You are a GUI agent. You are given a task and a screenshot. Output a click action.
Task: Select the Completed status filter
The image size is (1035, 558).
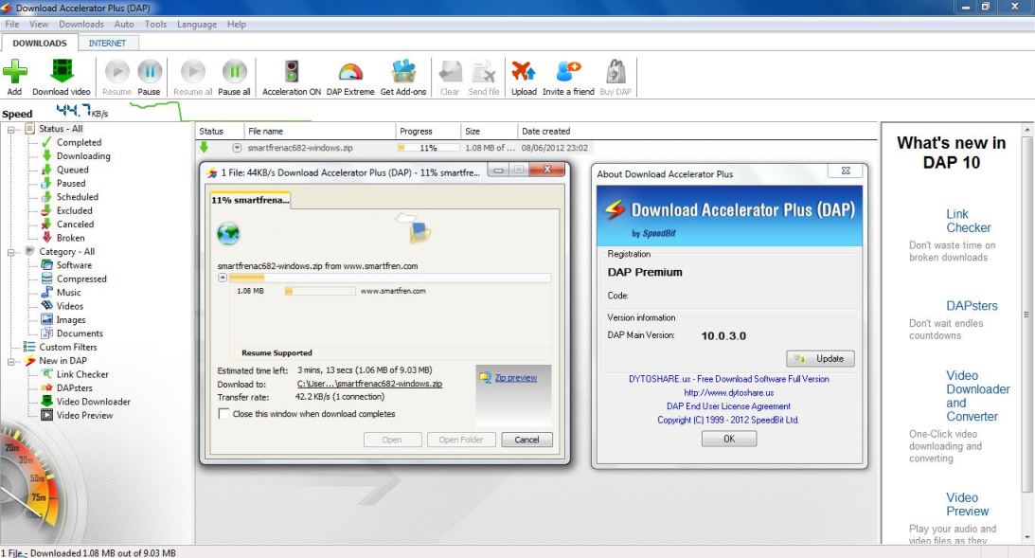tap(79, 142)
